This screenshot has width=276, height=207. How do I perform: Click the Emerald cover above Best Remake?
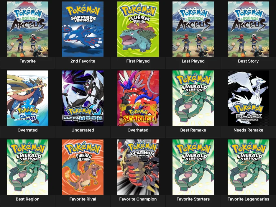pyautogui.click(x=193, y=98)
